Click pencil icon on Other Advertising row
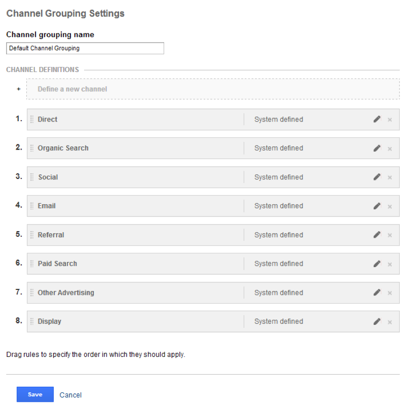The width and height of the screenshot is (412, 406). click(377, 292)
